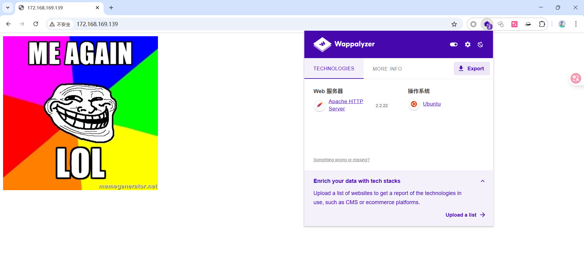The image size is (584, 258).
Task: Click the Wappalyzer logo in popup header
Action: [x=344, y=44]
